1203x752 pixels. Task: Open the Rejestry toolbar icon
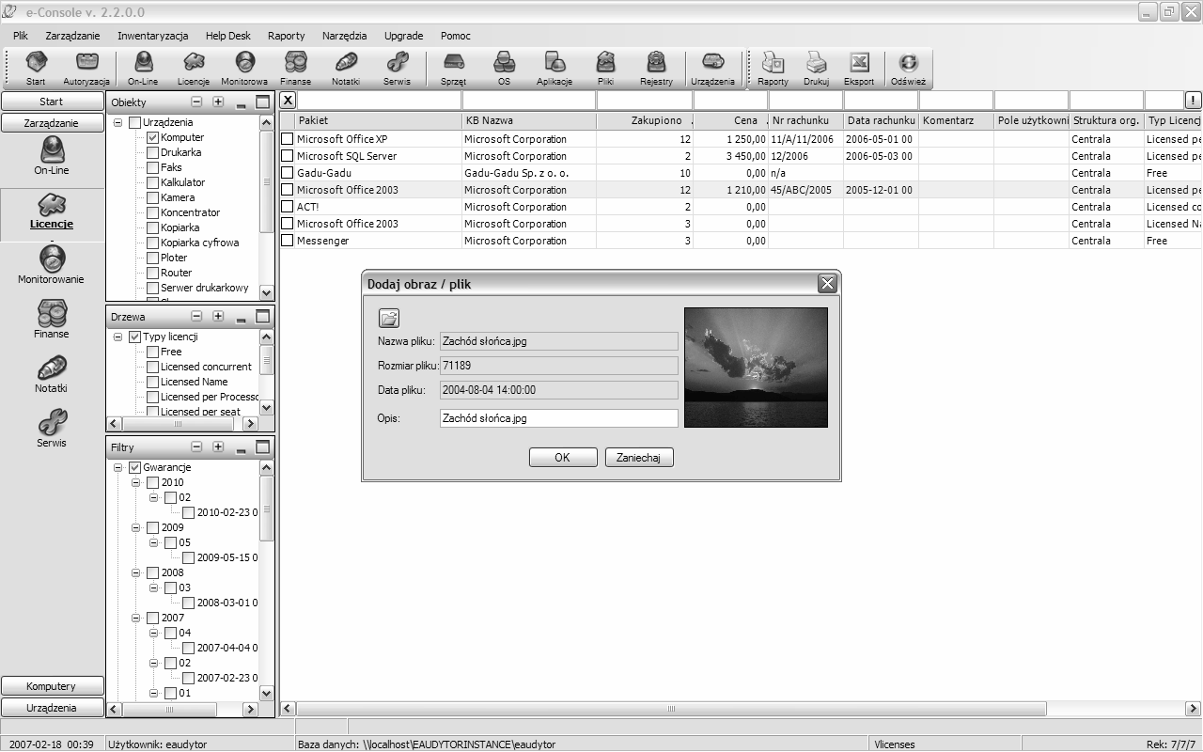coord(656,69)
